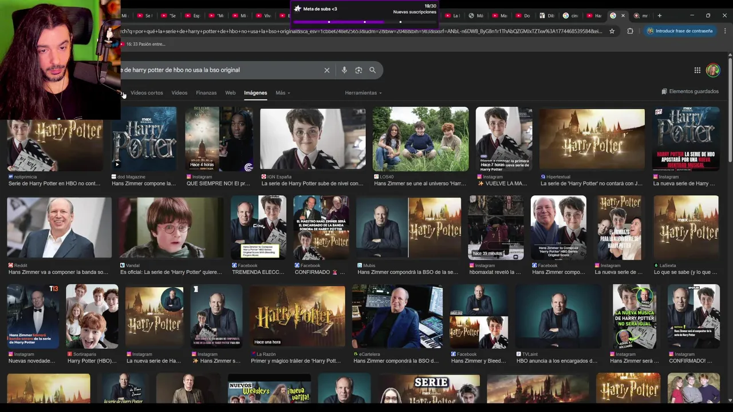Click the La Razón source favicon
Viewport: 733px width, 412px height.
tap(253, 354)
